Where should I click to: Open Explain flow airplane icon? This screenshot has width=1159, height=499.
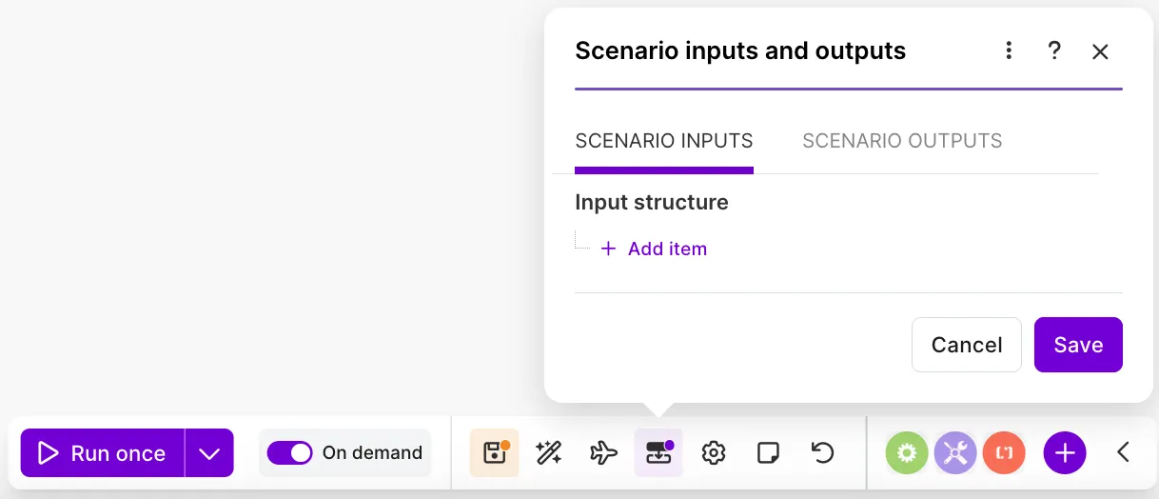pyautogui.click(x=603, y=452)
